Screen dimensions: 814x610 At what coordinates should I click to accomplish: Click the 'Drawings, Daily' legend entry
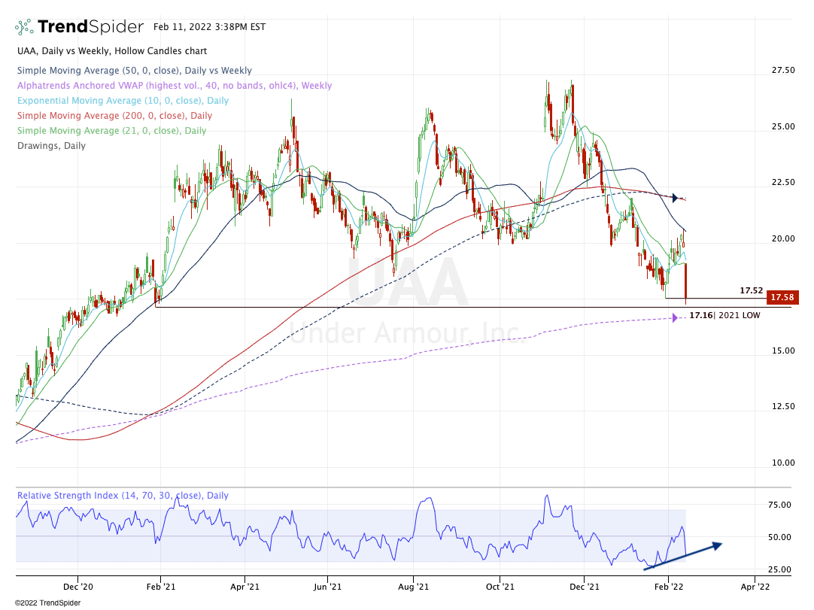(x=51, y=146)
